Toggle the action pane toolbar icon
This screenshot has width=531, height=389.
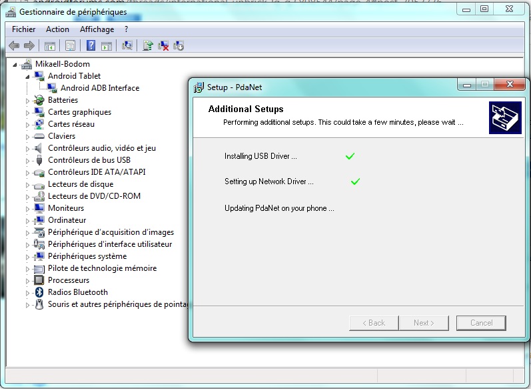click(x=107, y=45)
